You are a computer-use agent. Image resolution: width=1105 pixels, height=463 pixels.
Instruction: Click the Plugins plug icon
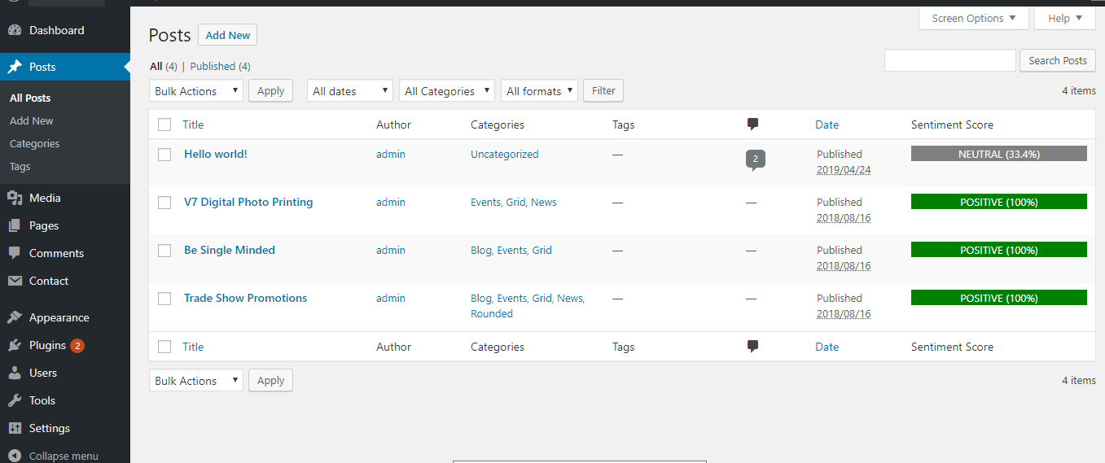coord(15,345)
